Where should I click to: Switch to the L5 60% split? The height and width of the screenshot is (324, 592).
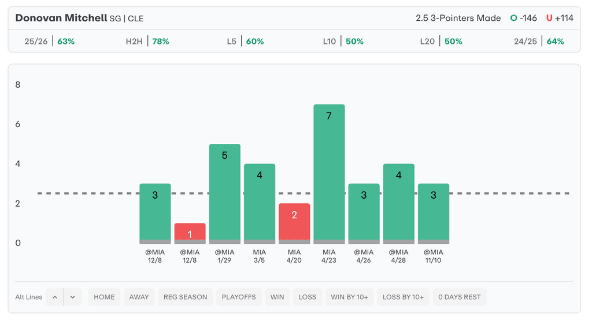245,42
